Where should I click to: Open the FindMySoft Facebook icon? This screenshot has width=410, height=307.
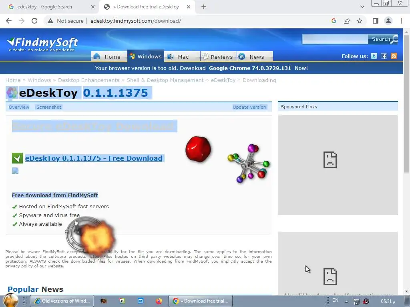coord(384,56)
